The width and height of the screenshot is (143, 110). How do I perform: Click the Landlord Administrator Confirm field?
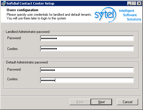[87, 49]
